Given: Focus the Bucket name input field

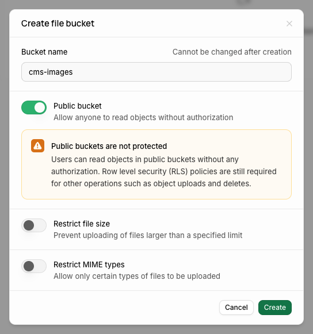Looking at the screenshot, I should pos(156,72).
